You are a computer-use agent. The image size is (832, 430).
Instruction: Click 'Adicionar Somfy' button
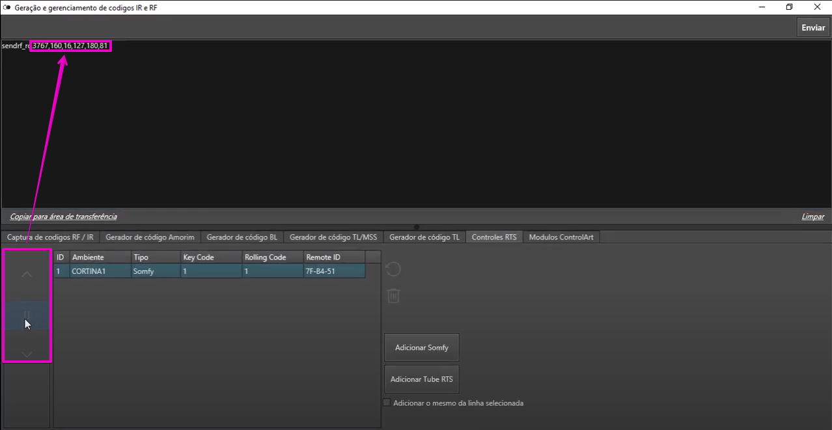point(421,347)
